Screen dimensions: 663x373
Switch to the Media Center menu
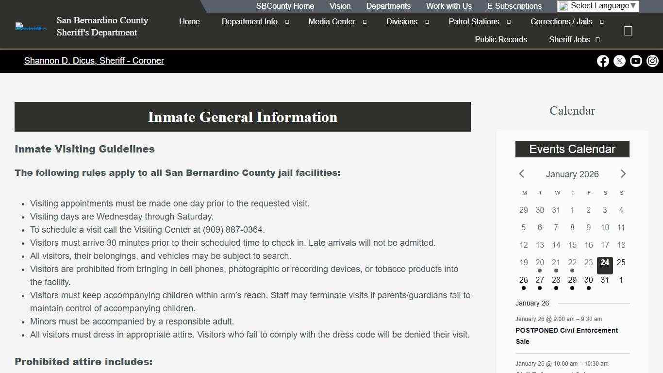pos(332,21)
